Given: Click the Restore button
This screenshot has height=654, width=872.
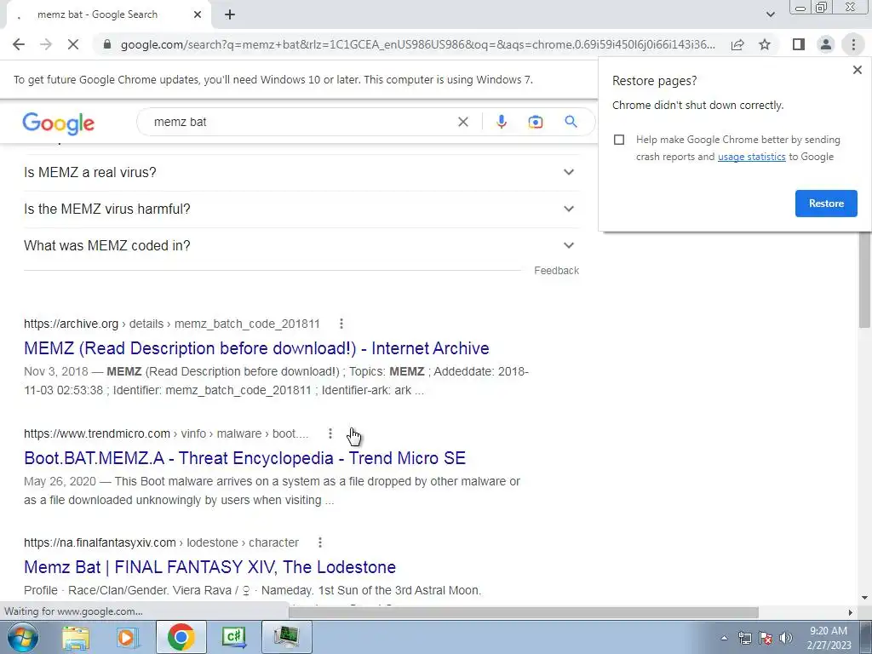Looking at the screenshot, I should click(826, 204).
